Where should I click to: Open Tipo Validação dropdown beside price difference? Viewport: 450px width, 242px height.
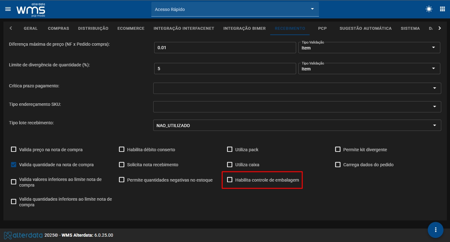(369, 48)
